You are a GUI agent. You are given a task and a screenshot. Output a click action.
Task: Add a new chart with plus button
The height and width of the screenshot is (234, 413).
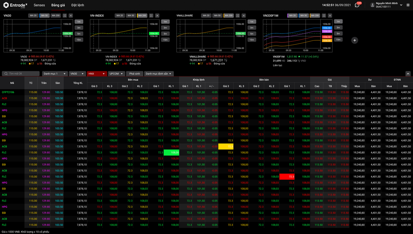click(x=355, y=40)
